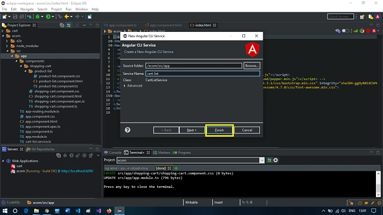Click the CodeMix status bar item

click(x=11, y=202)
